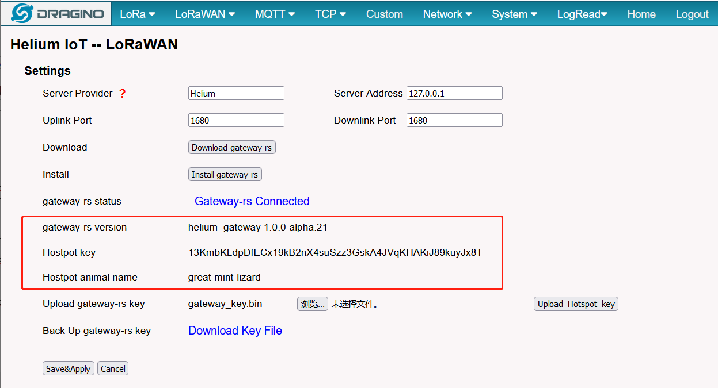Click the red question mark help icon
Viewport: 718px width, 388px height.
point(122,94)
